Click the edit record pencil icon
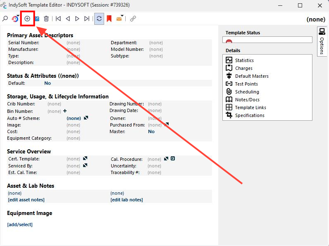This screenshot has width=329, height=246. [x=37, y=19]
